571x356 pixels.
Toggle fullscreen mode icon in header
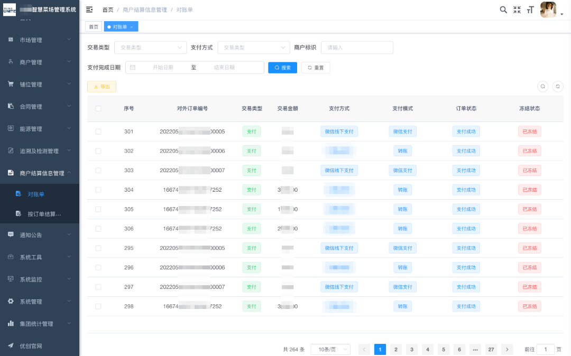pos(517,10)
